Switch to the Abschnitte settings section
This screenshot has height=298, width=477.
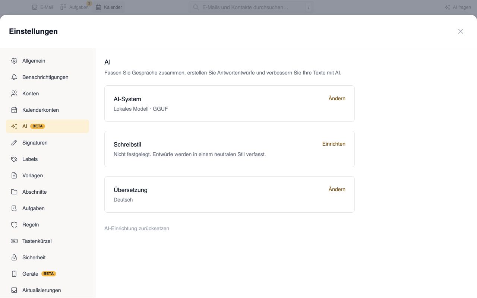click(47, 192)
